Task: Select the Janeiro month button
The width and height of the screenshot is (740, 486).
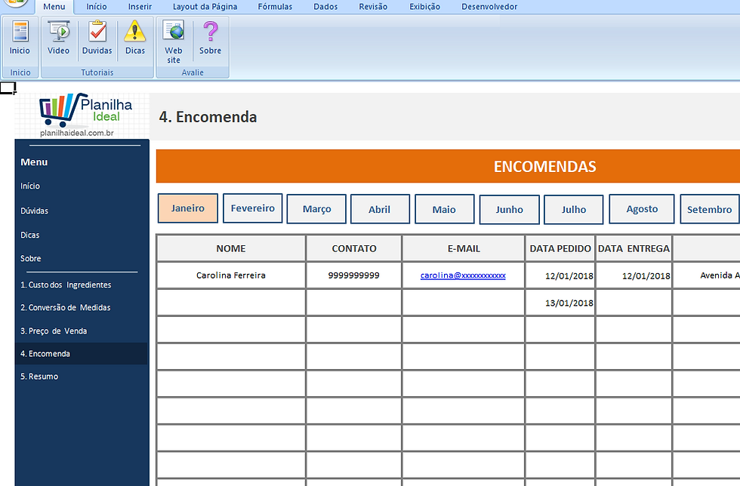Action: [188, 208]
